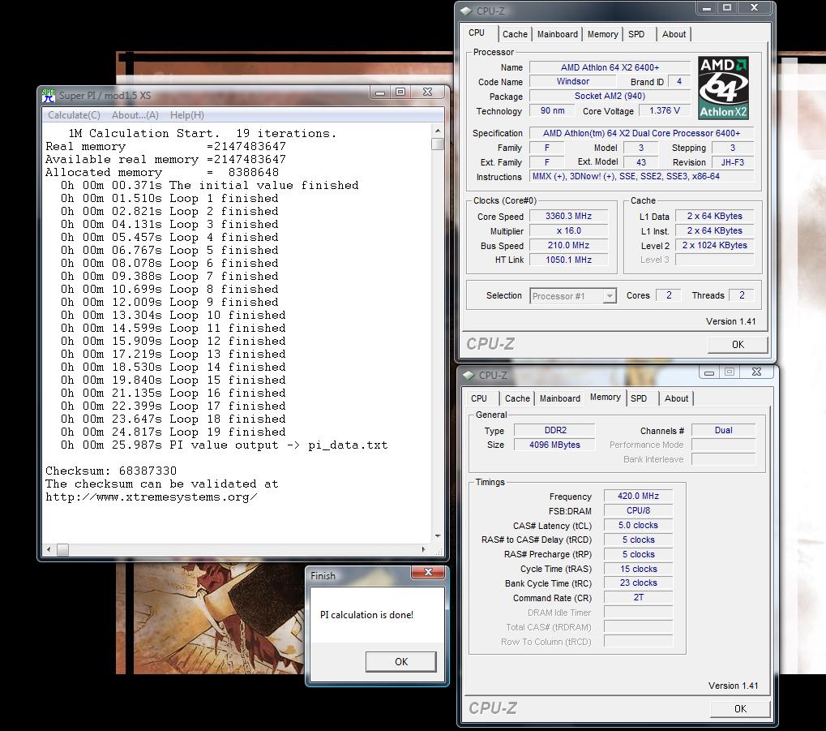Select Memory tab in lower CPU-Z window

coord(606,398)
